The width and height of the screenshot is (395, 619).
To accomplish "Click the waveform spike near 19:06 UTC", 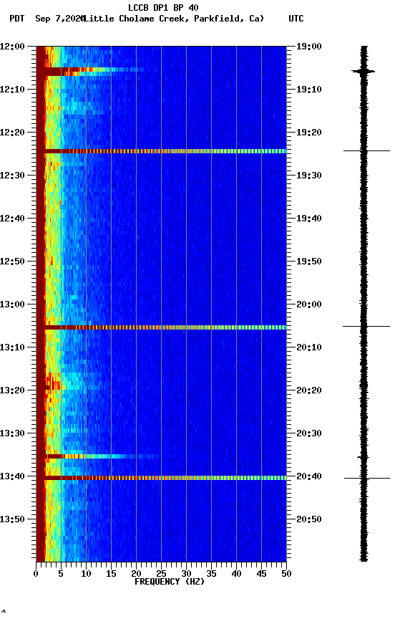I will point(364,72).
